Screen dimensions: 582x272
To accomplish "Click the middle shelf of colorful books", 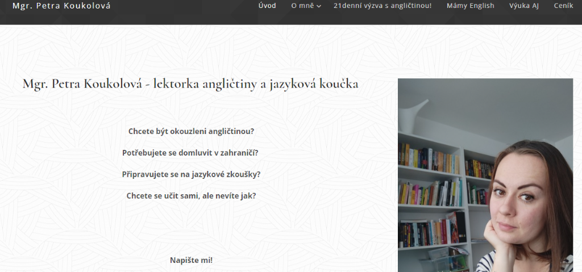I will coord(430,193).
